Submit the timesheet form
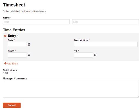 (x=12, y=105)
